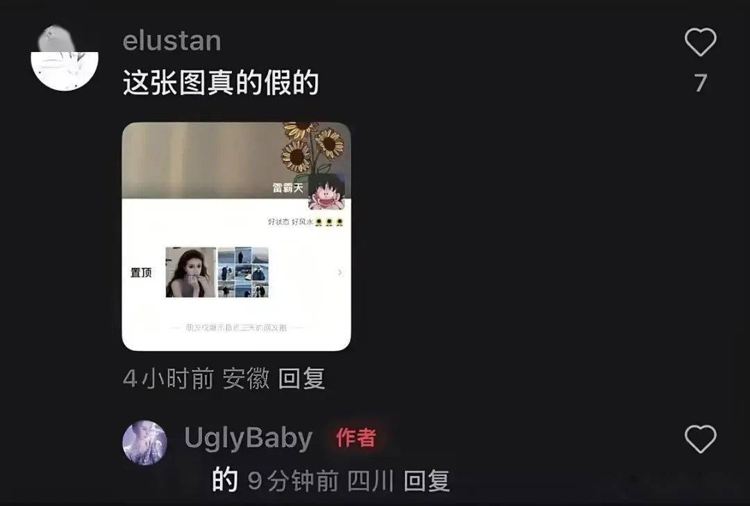
Task: Click the comment text 这张图真的假的
Action: pyautogui.click(x=221, y=83)
